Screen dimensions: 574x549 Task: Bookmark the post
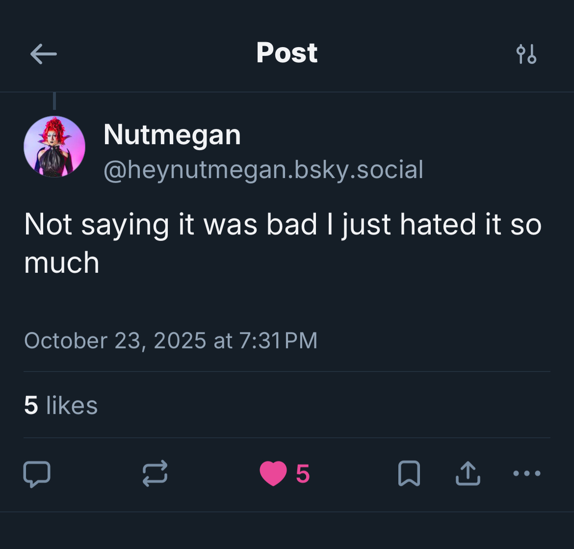pos(409,474)
